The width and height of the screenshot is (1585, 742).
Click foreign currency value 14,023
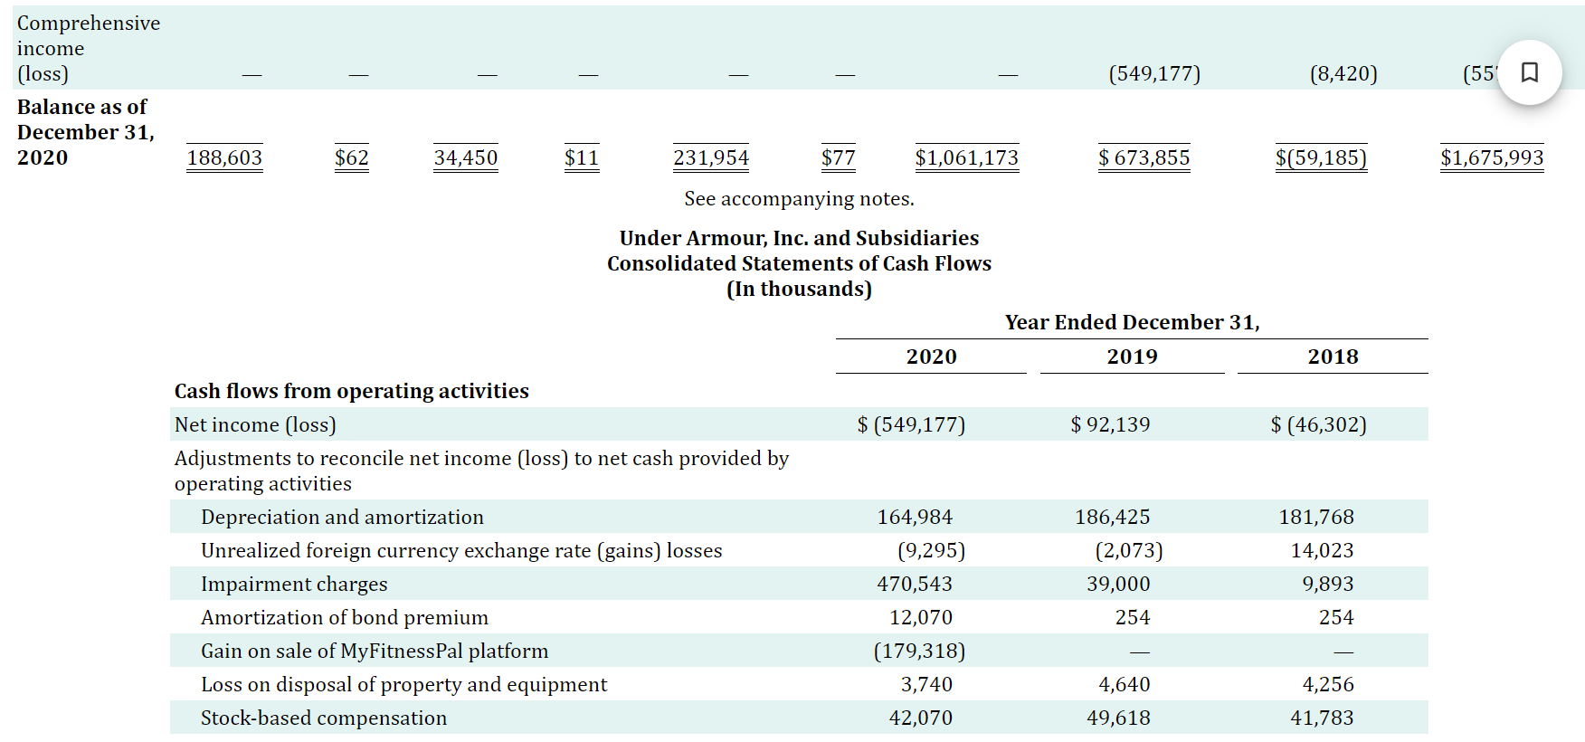point(1322,550)
